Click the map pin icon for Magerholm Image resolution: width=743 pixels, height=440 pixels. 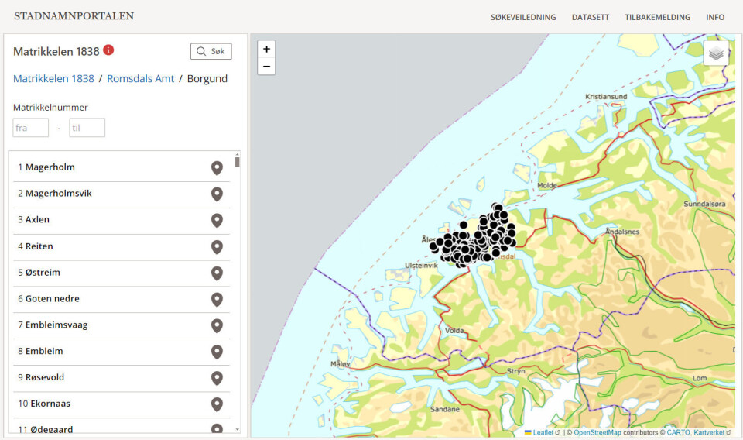pos(217,168)
